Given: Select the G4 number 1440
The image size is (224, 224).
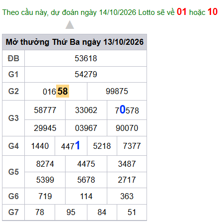Looking at the screenshot, I should click(40, 146).
